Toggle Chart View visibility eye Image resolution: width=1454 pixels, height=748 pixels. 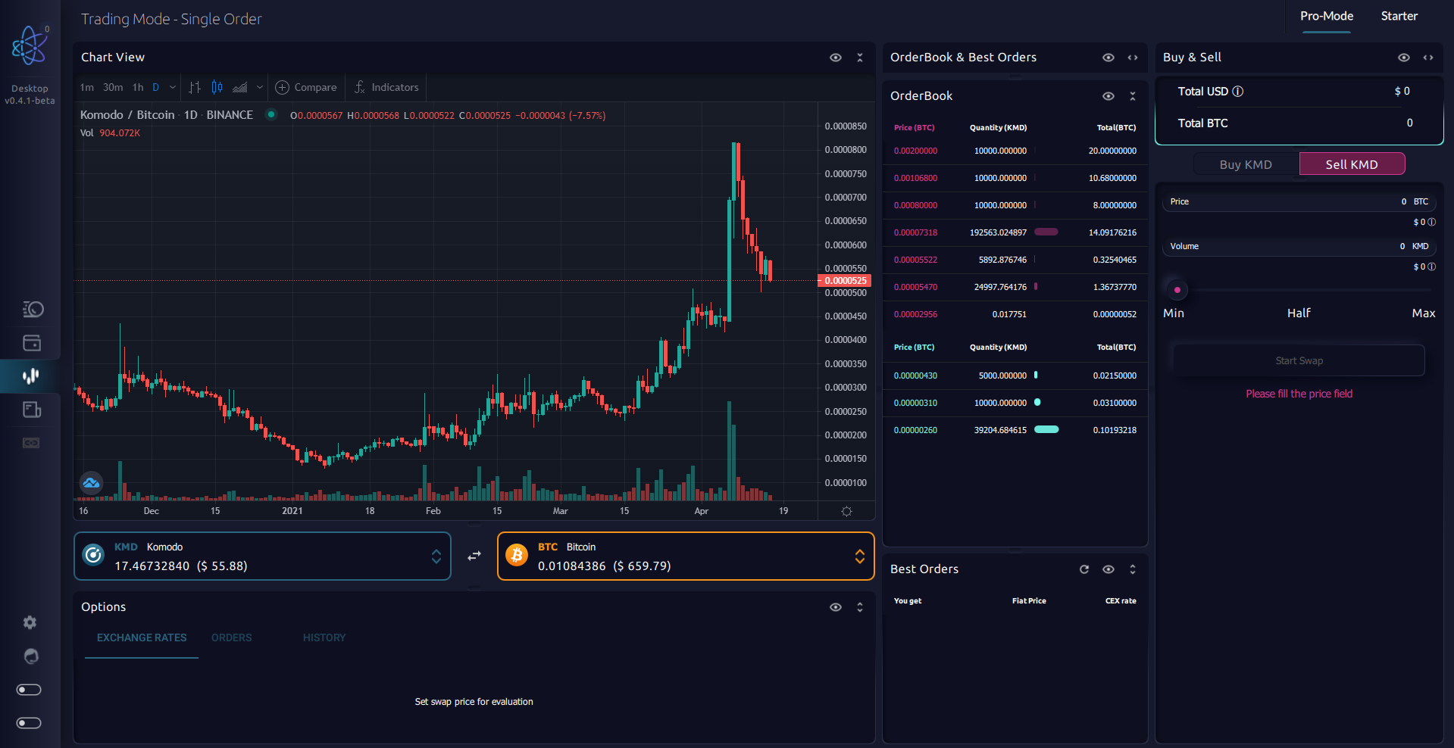tap(836, 58)
